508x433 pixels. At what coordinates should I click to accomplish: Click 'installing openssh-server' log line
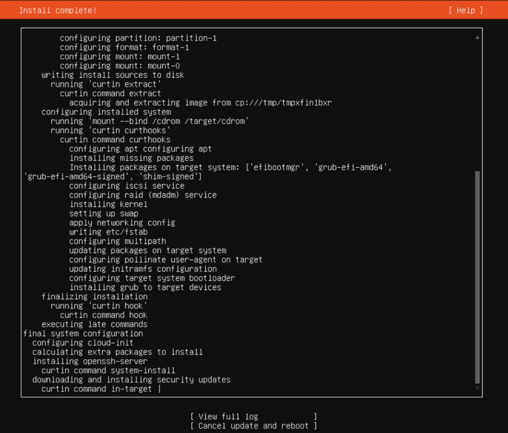click(90, 361)
